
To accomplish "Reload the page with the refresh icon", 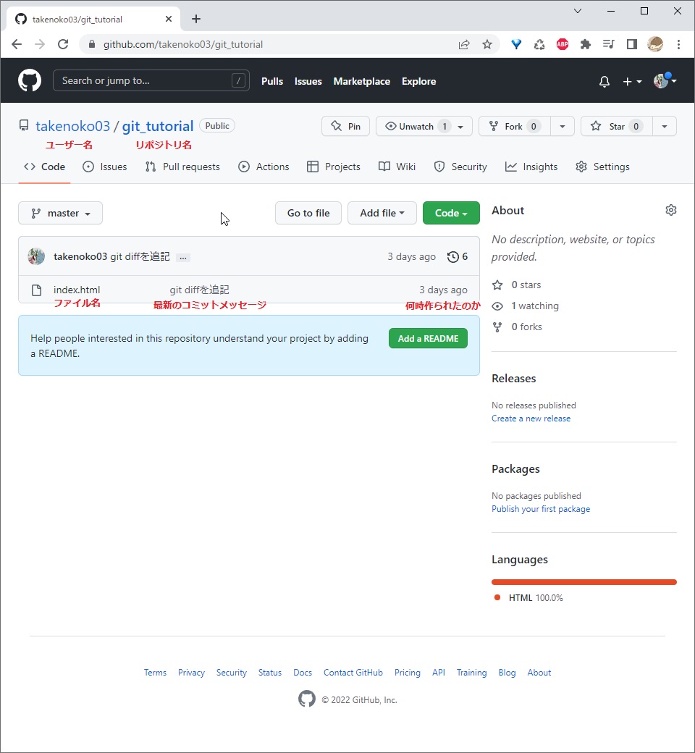I will pyautogui.click(x=63, y=44).
